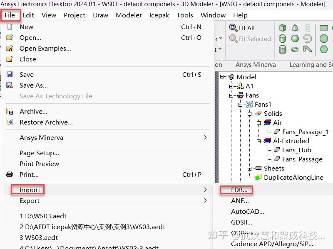Click the Draw rectangle tool
This screenshot has width=333, height=249.
(324, 28)
